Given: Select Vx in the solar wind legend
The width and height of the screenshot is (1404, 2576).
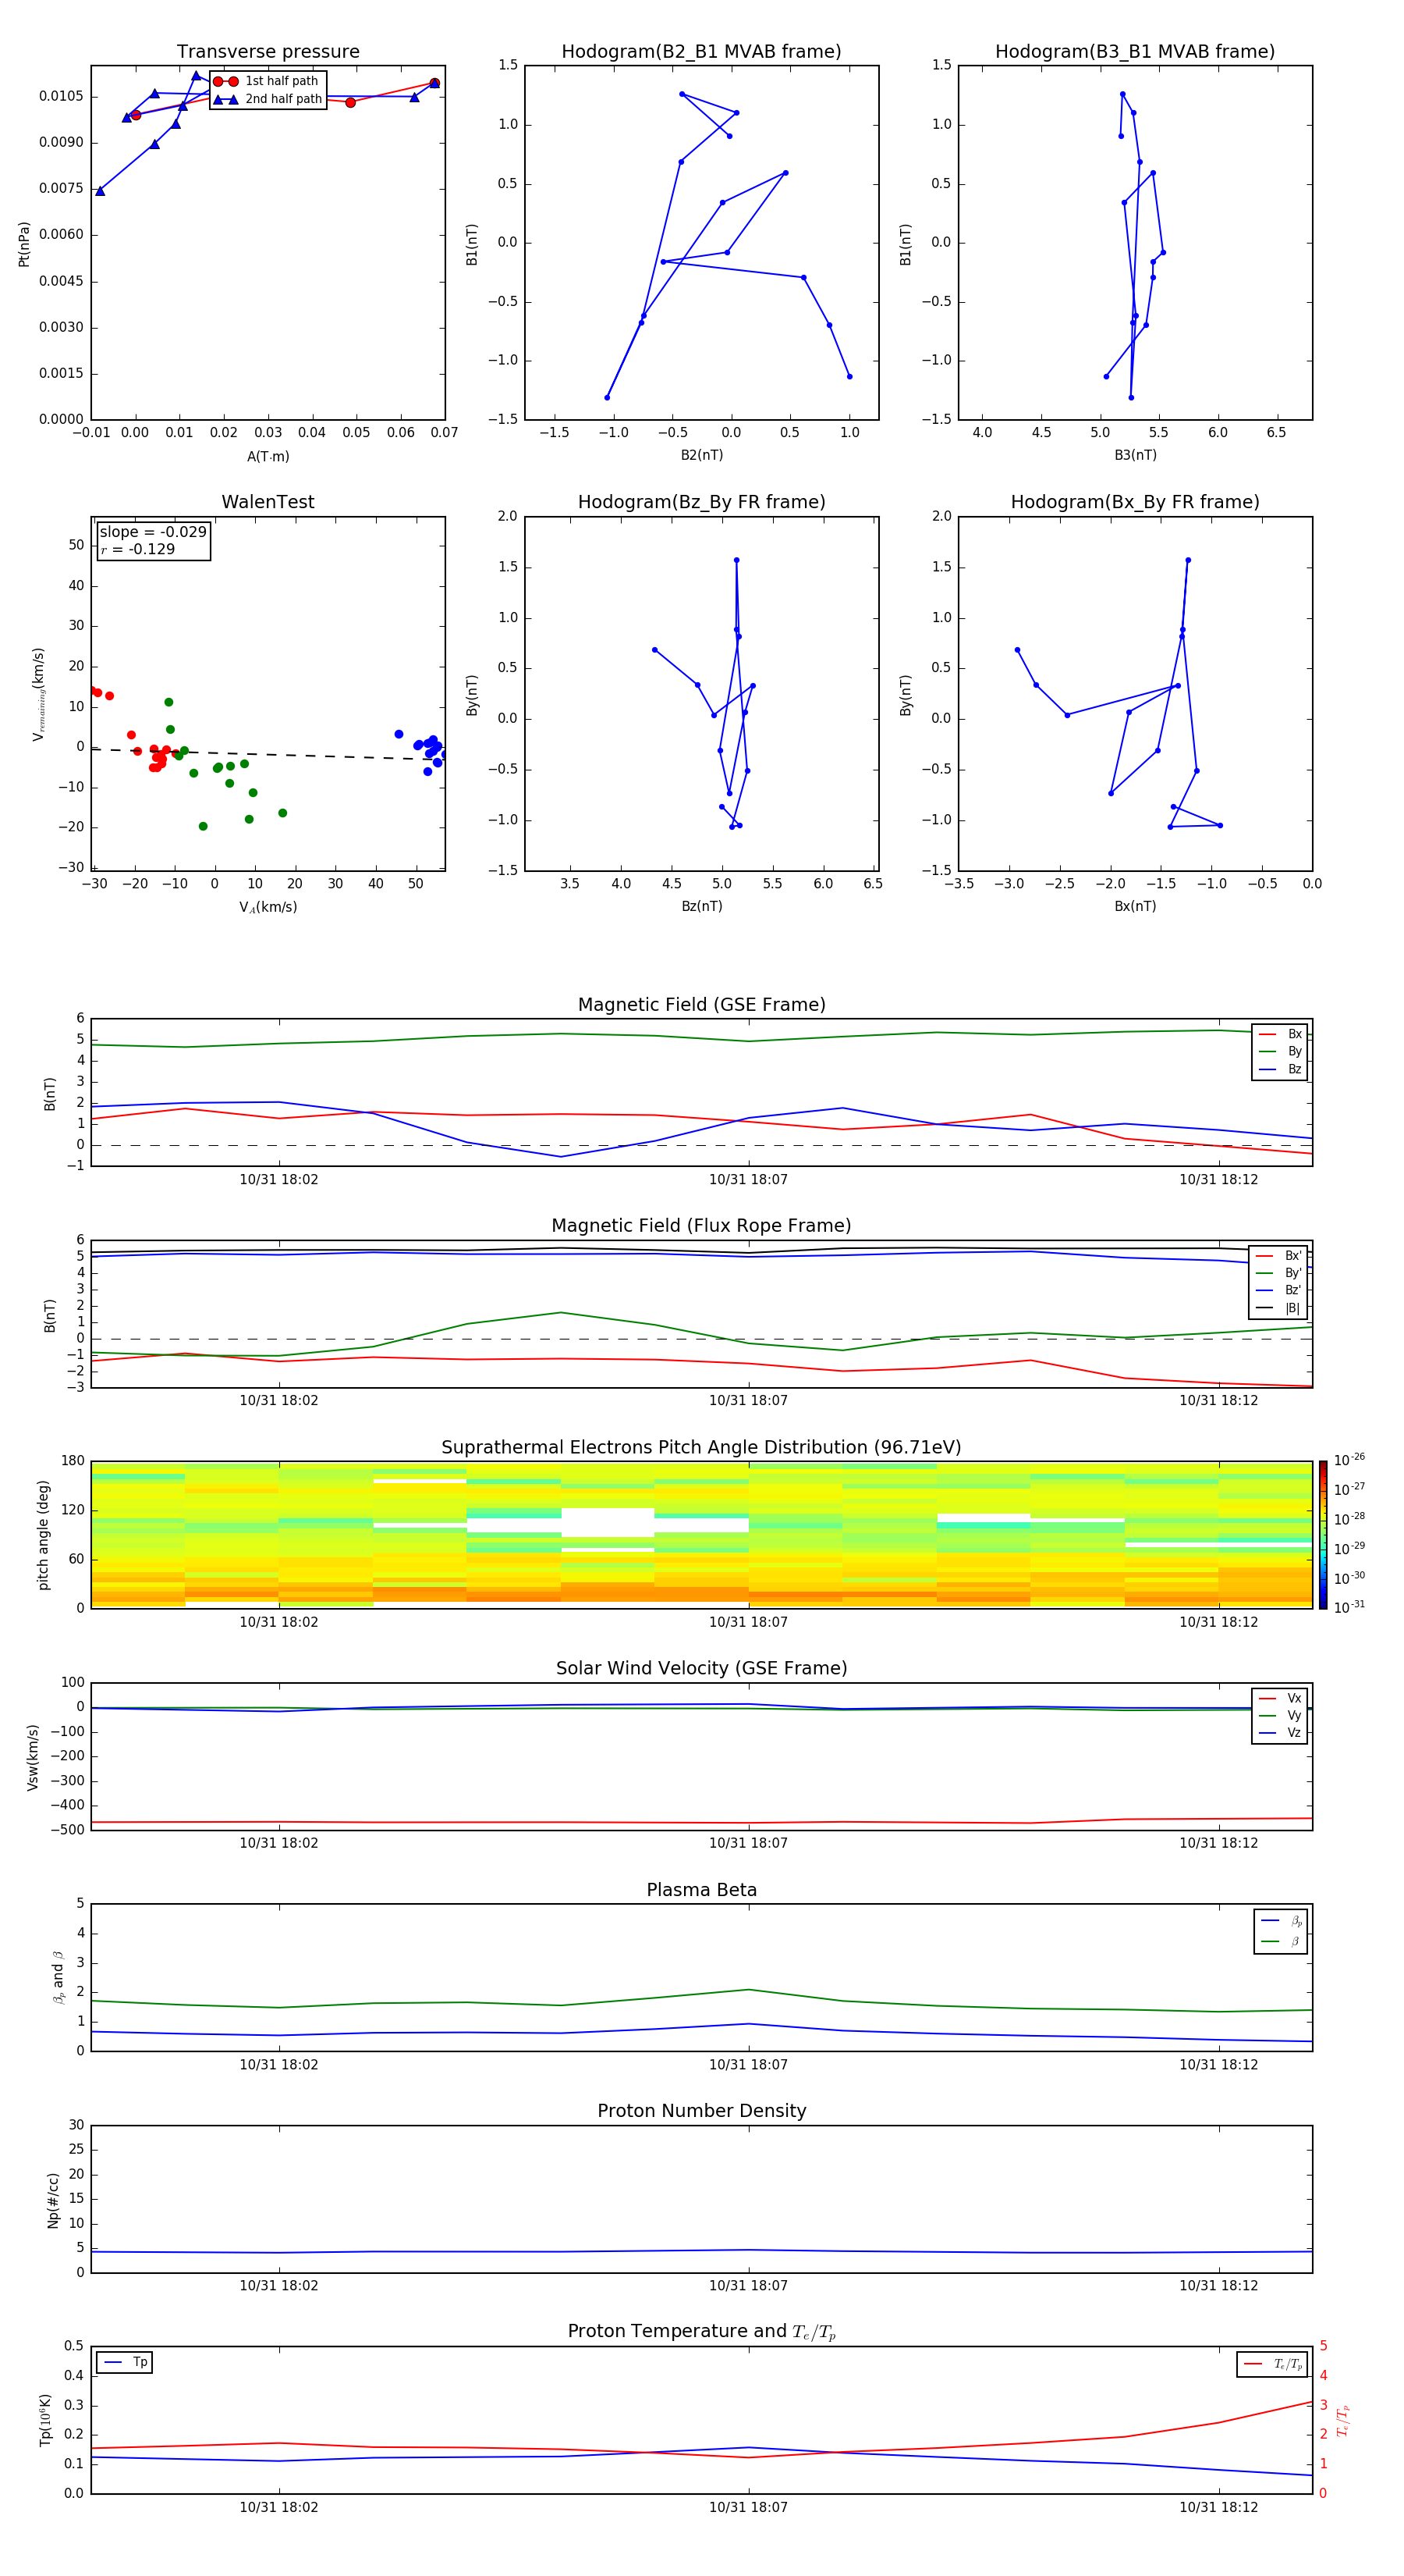Looking at the screenshot, I should pos(1280,1698).
